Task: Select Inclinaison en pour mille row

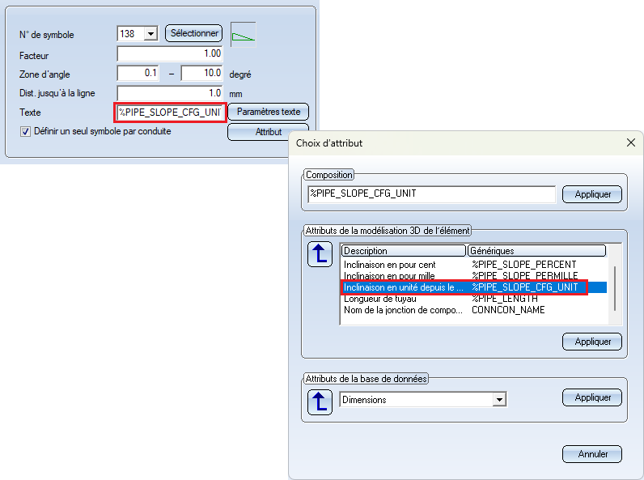Action: (x=474, y=276)
